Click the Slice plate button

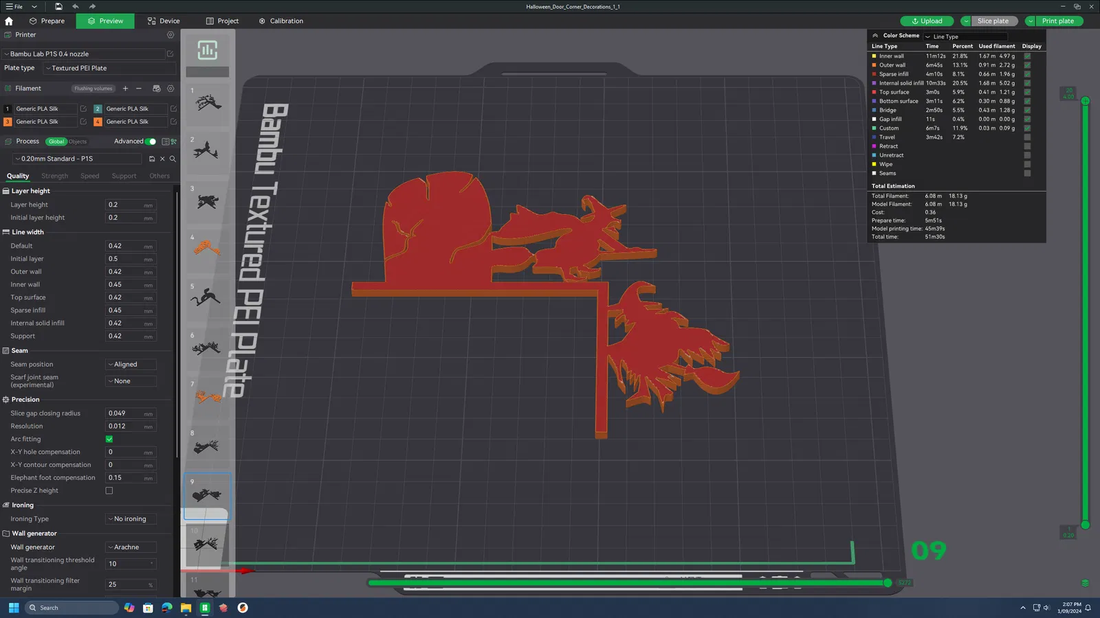pyautogui.click(x=993, y=21)
